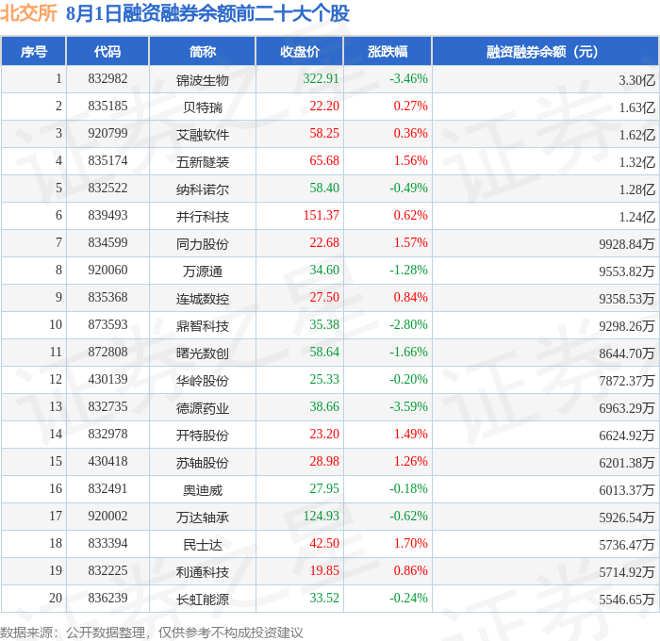Click balance value 6201.38万
Screen dimensions: 660x641
[627, 463]
